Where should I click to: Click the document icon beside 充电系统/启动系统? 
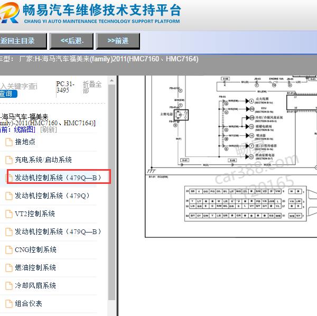click(8, 160)
